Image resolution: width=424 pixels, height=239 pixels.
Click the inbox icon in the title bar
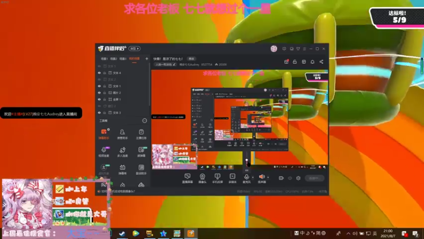pyautogui.click(x=291, y=49)
